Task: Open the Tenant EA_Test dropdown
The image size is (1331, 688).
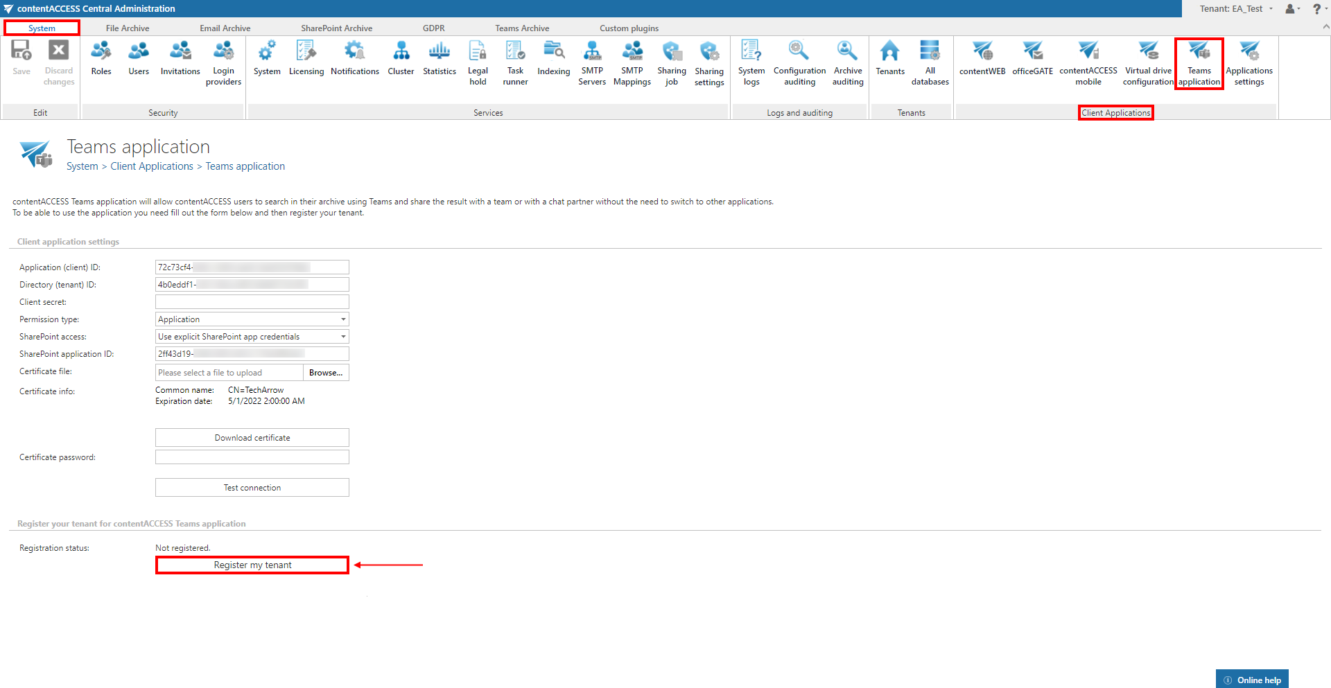Action: point(1237,9)
